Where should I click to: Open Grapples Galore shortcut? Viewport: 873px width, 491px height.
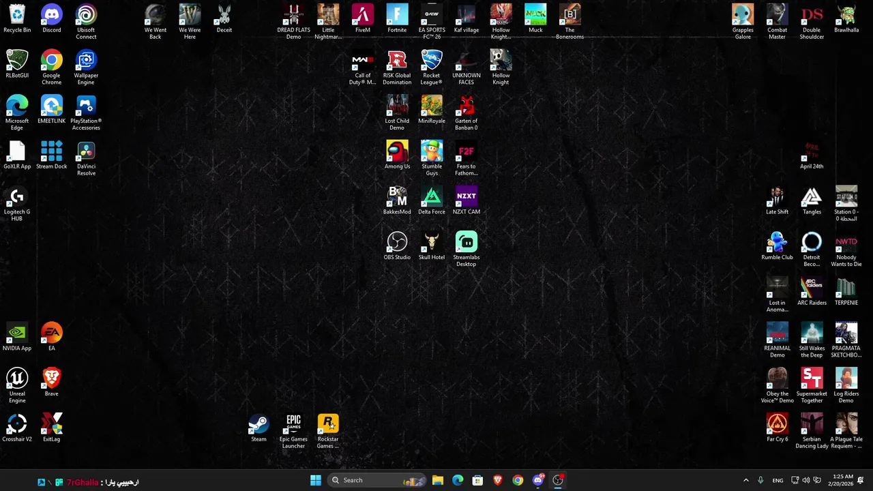coord(743,22)
